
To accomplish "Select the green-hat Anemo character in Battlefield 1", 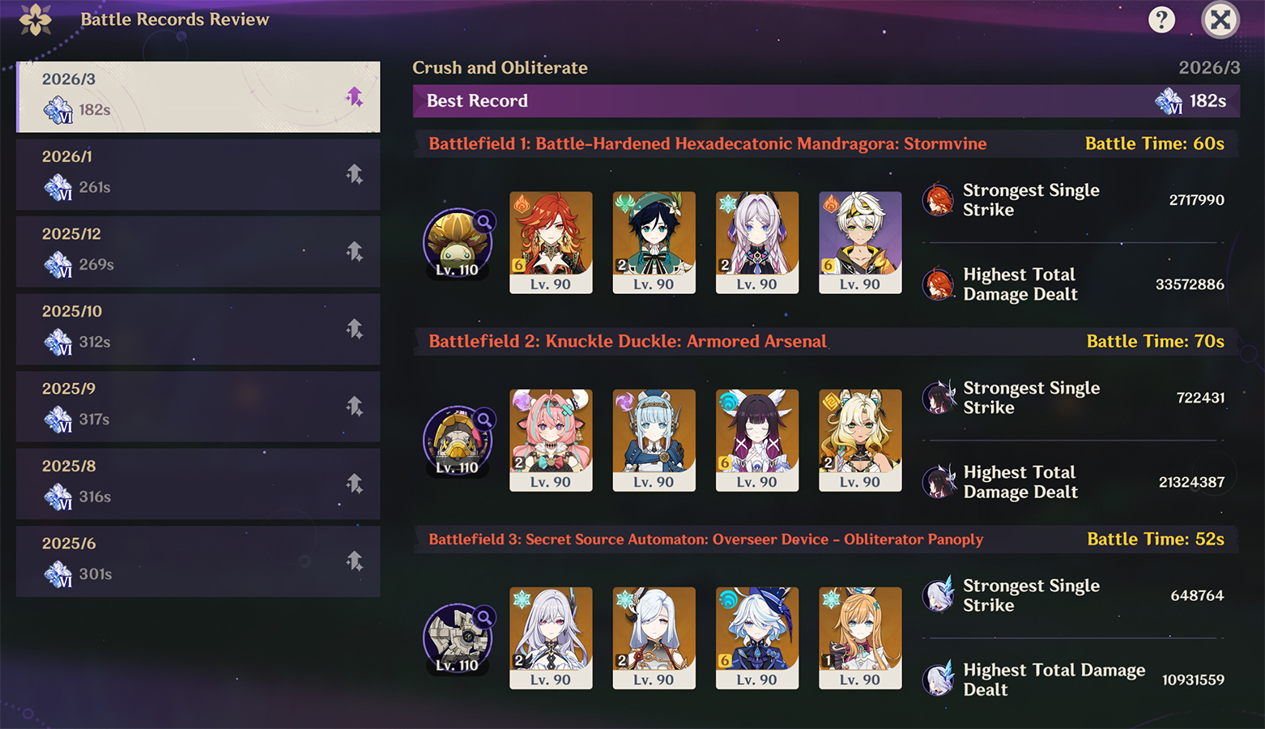I will (x=654, y=242).
